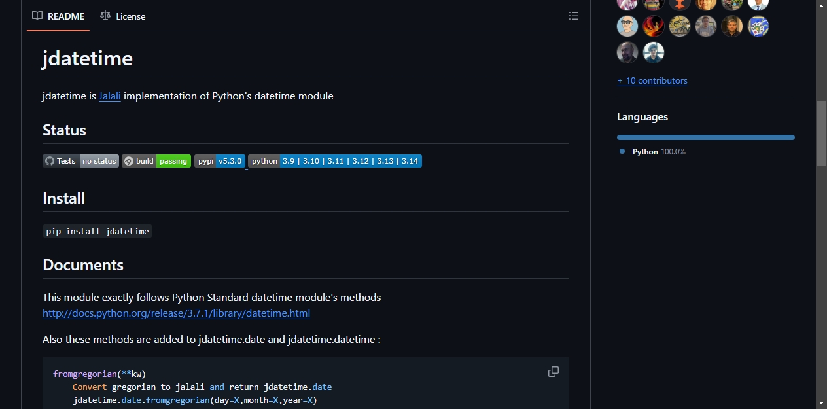Click the build passing badge
The image size is (827, 409).
tap(156, 161)
